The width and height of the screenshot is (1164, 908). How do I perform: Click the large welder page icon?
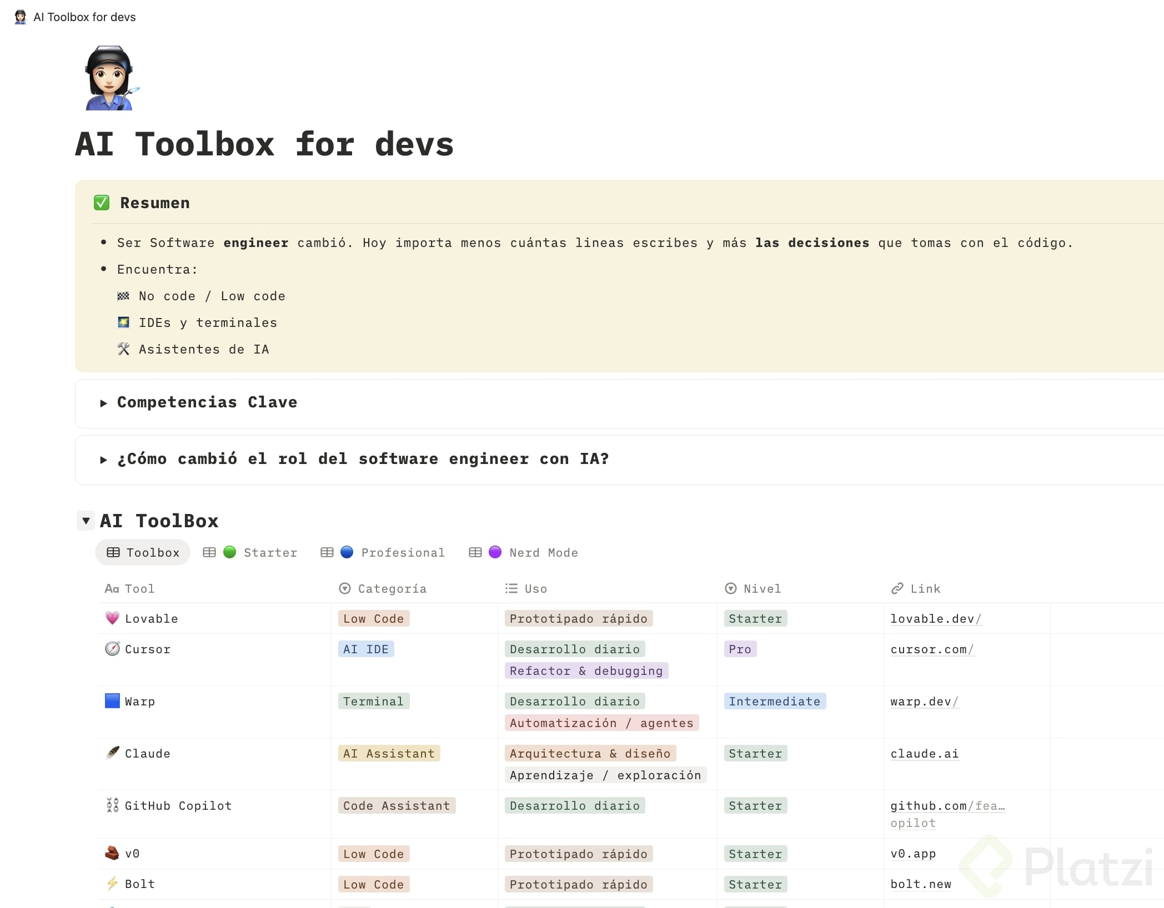(110, 78)
